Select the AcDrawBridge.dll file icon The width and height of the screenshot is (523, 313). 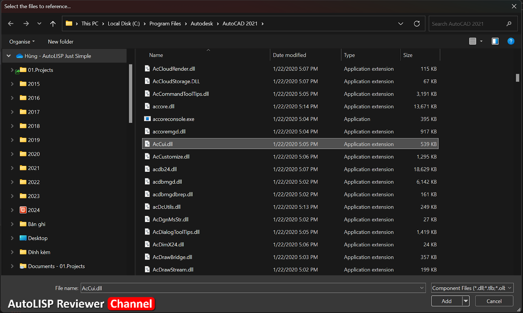point(147,257)
